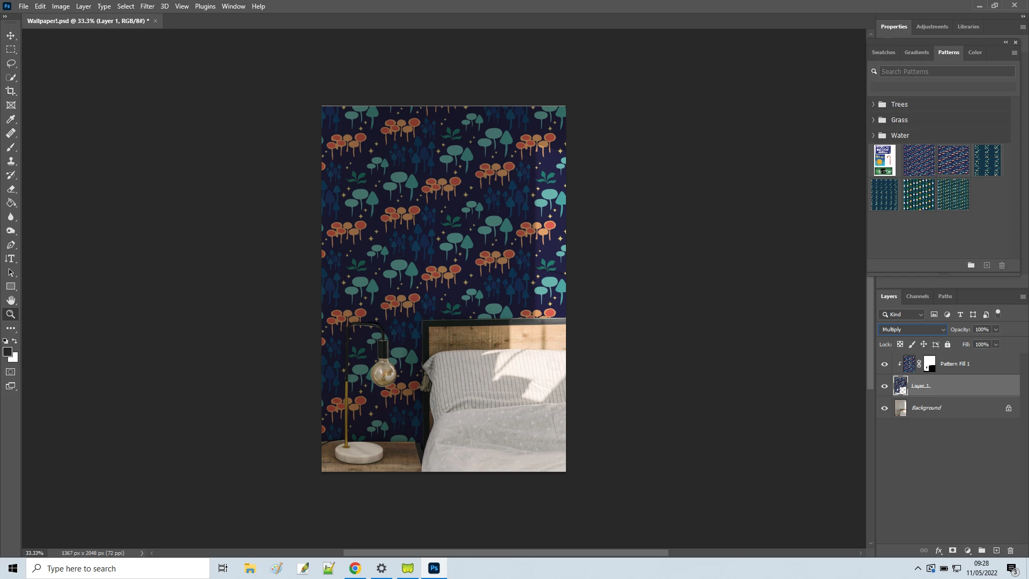Image resolution: width=1029 pixels, height=579 pixels.
Task: Select the Eyedropper tool
Action: click(11, 119)
